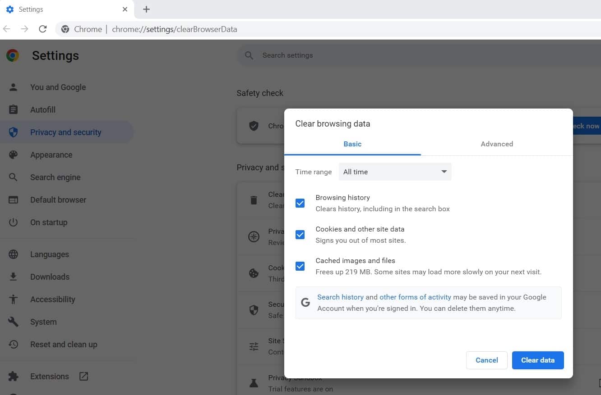Uncheck Cached images and files checkbox
This screenshot has width=601, height=395.
coord(300,266)
